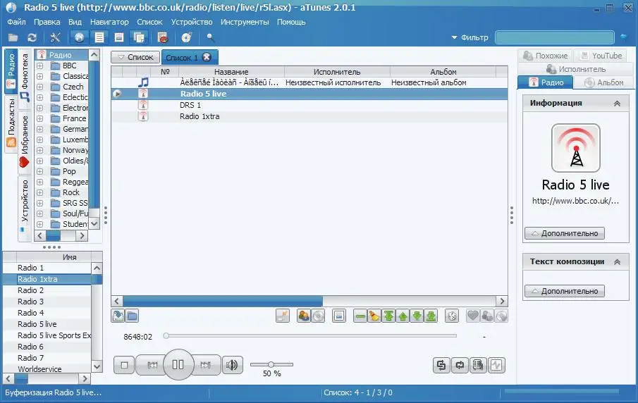This screenshot has width=638, height=403.
Task: Click the grey heart favorite icon
Action: (473, 316)
